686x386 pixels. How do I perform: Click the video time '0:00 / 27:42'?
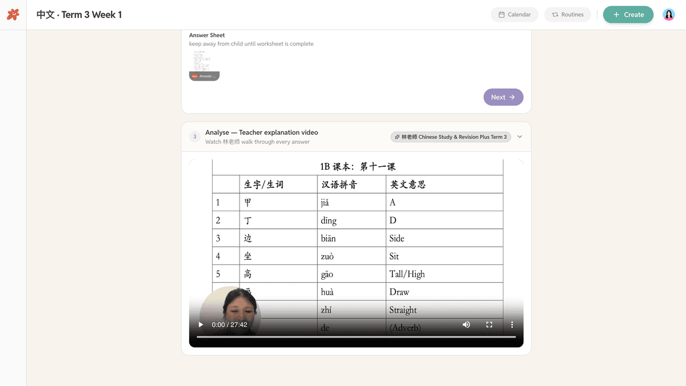tap(229, 324)
